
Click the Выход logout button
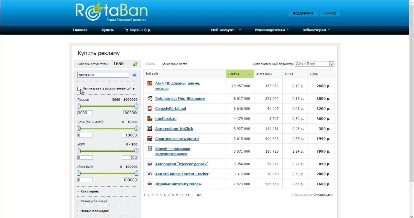(330, 13)
